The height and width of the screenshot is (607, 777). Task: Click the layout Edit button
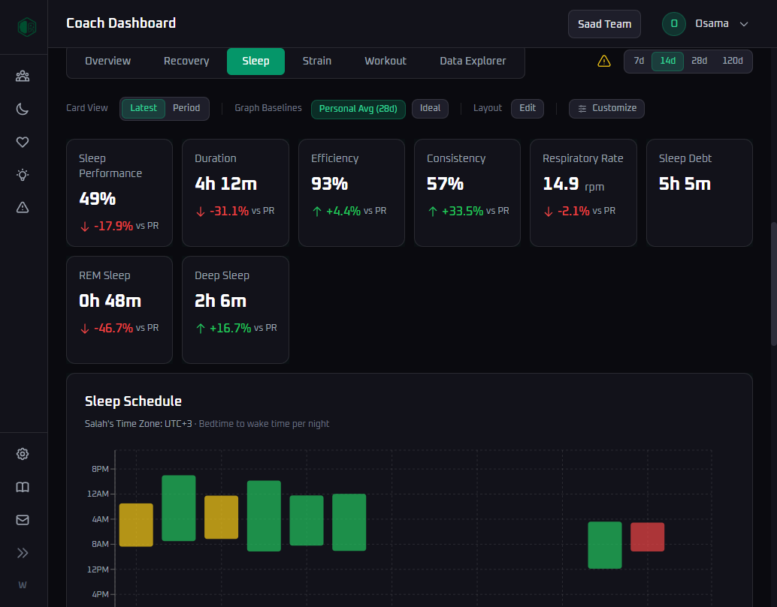coord(528,108)
